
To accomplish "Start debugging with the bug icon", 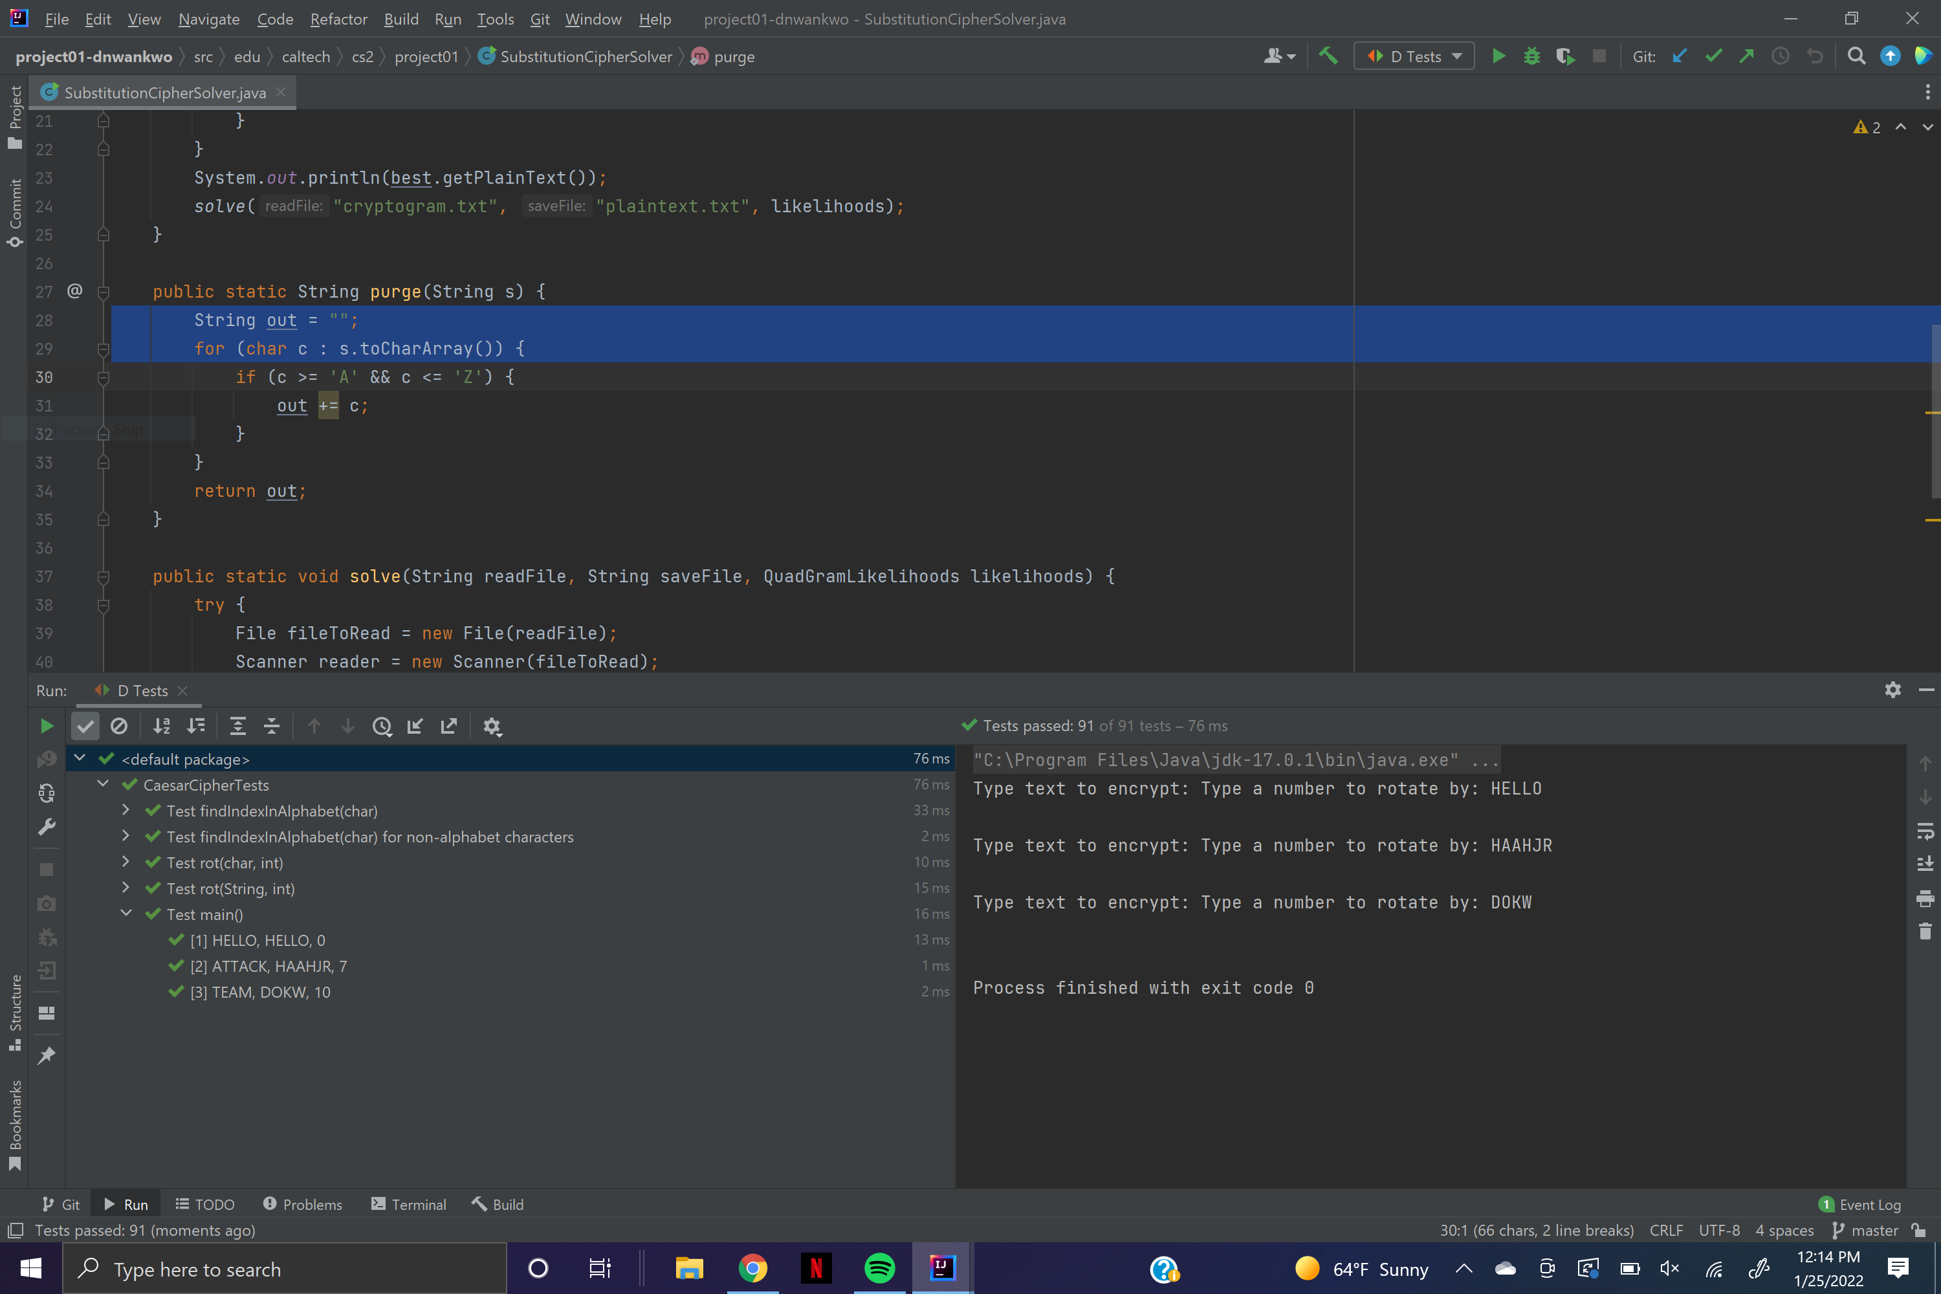I will point(1531,56).
